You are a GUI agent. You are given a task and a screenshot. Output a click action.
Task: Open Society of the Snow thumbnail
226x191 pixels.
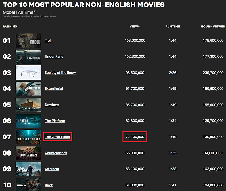coord(28,73)
